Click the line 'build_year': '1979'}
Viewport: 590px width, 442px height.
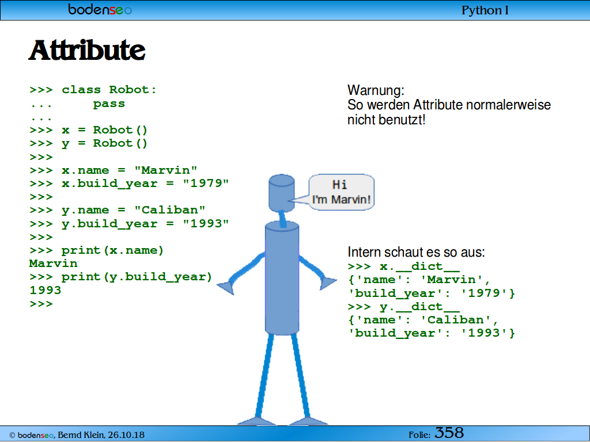point(432,293)
